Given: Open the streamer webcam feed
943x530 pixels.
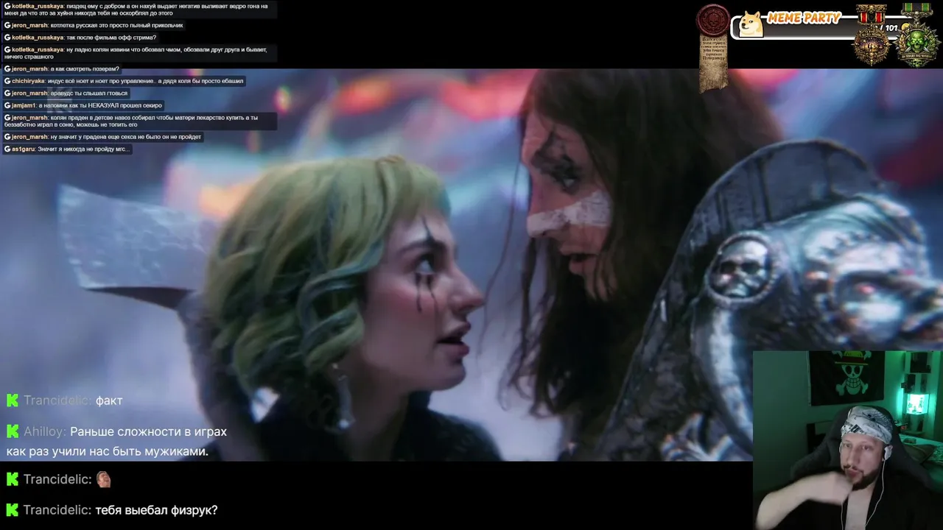Looking at the screenshot, I should coord(848,440).
